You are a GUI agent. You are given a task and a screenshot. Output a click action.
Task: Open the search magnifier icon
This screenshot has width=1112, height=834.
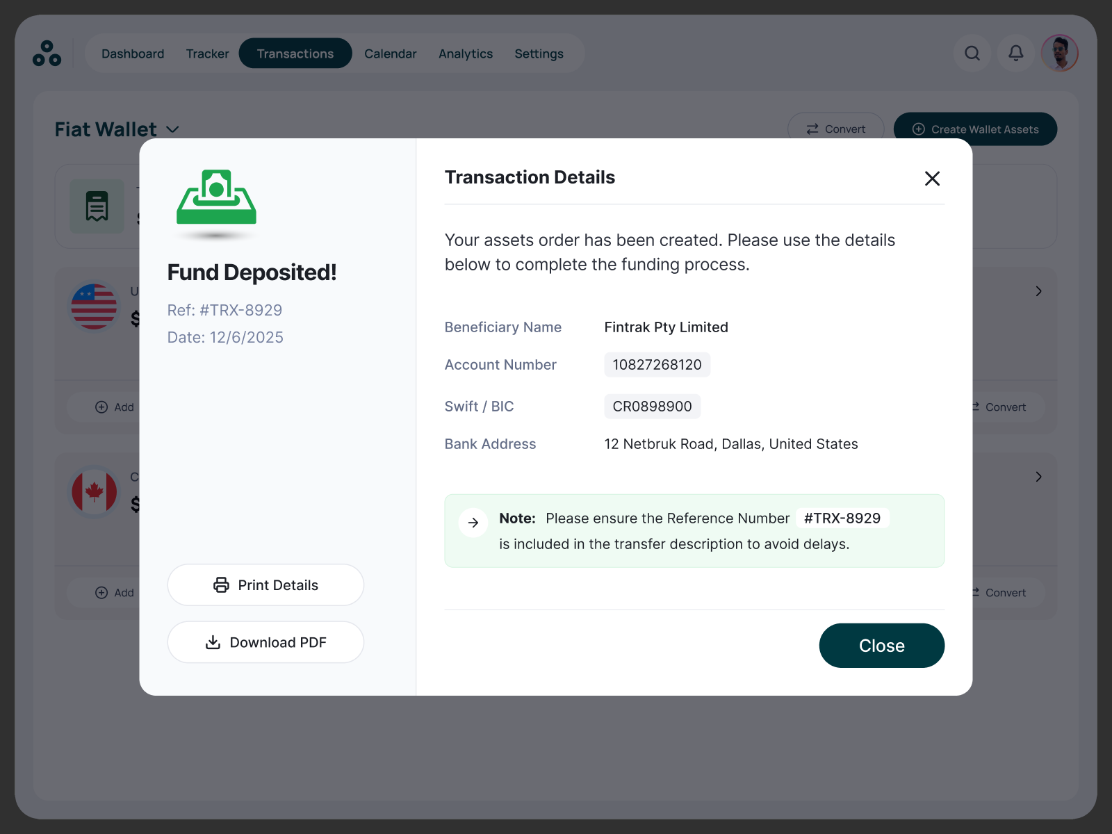pyautogui.click(x=972, y=54)
